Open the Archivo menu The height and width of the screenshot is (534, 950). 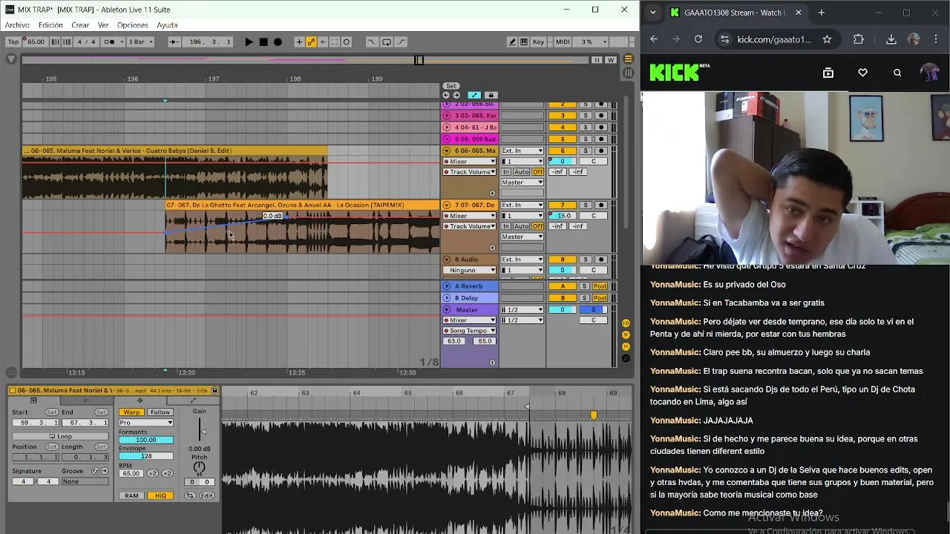[17, 25]
